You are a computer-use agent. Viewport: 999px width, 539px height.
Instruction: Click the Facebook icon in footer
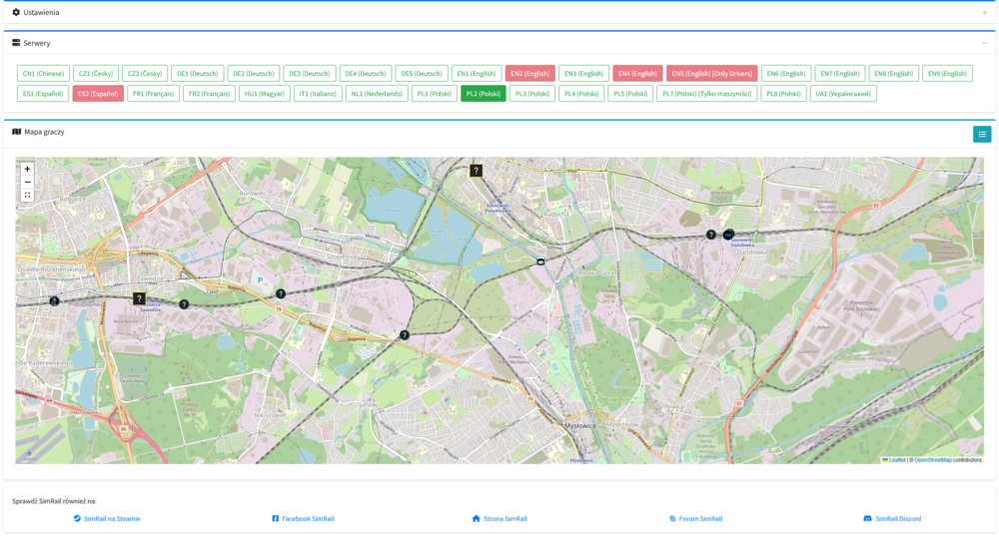point(276,519)
